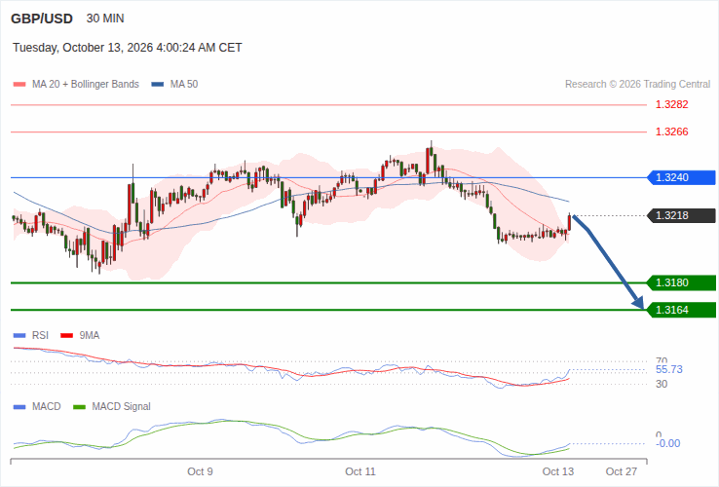Screen dimensions: 719x487
Task: Click the 9MA legend red swatch
Action: [67, 336]
